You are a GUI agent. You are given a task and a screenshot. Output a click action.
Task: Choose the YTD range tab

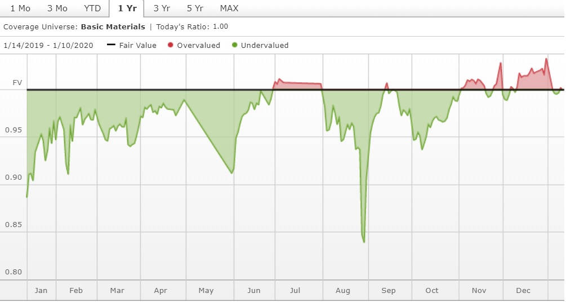92,8
